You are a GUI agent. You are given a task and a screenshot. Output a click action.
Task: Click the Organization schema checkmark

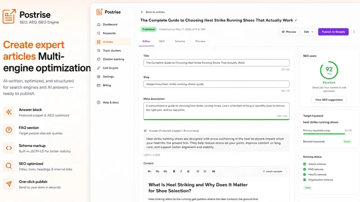coord(305,180)
